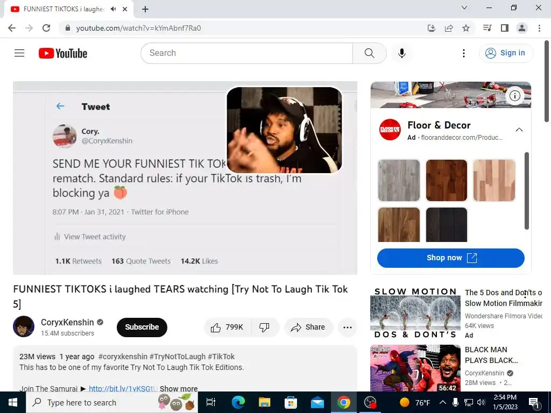
Task: Dislike the video
Action: (x=265, y=327)
